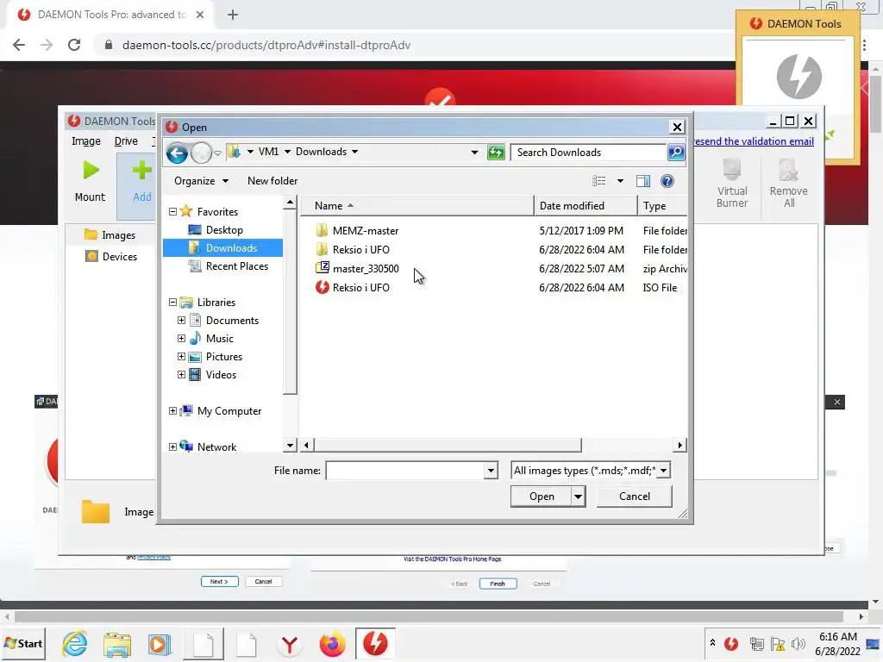Select the Reksio i UFO folder

point(361,249)
